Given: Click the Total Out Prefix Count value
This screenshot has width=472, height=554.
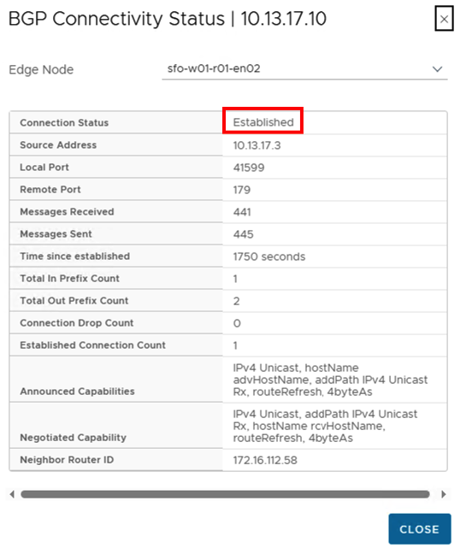Looking at the screenshot, I should pyautogui.click(x=236, y=301).
